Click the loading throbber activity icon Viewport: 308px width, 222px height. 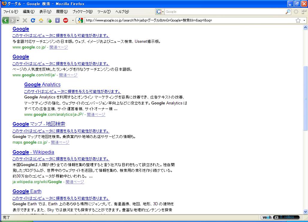296,12
